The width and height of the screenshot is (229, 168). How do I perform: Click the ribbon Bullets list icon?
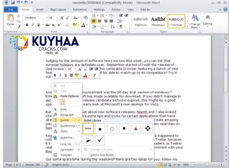click(x=94, y=16)
